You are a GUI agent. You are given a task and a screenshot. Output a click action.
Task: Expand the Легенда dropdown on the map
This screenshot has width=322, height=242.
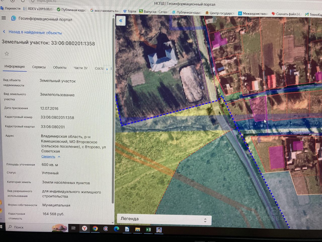[x=164, y=219]
